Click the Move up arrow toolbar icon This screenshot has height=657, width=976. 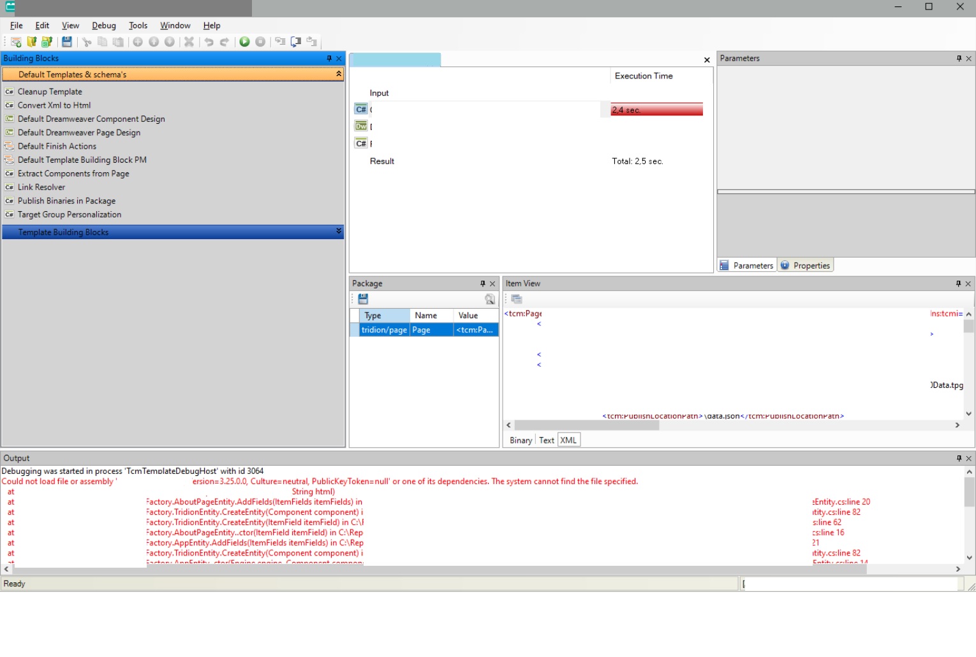click(154, 42)
